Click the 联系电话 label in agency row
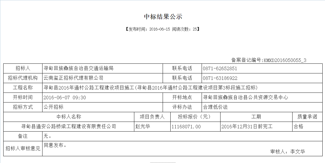325x163 pixels. 182,78
